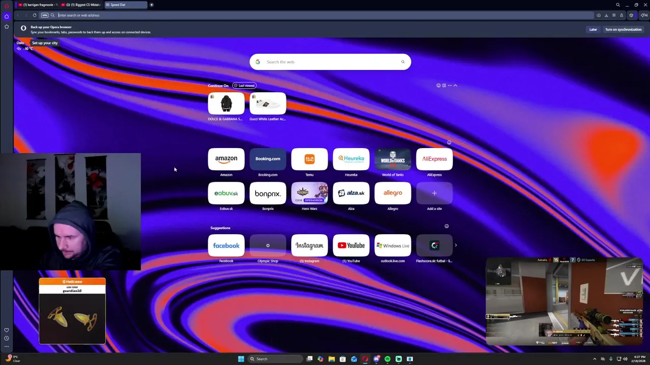This screenshot has height=365, width=650.
Task: Open the Allegro tile
Action: [x=393, y=193]
